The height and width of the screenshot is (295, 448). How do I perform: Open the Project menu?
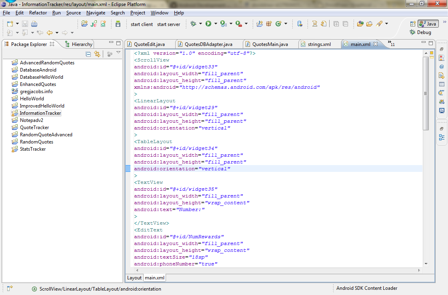tap(138, 13)
